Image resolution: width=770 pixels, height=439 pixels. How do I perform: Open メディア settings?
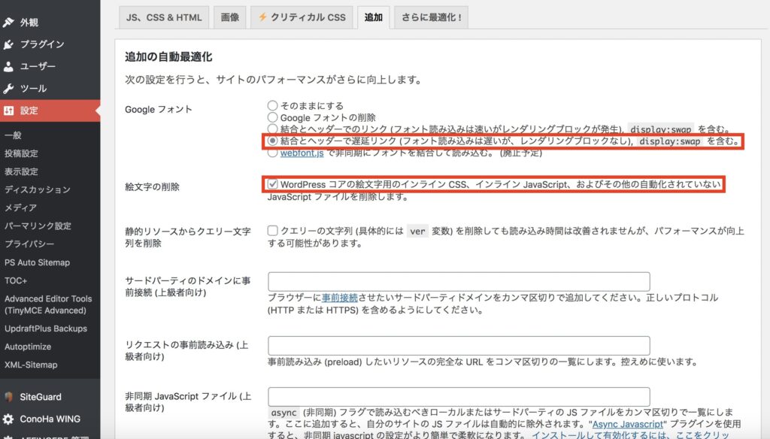click(20, 207)
